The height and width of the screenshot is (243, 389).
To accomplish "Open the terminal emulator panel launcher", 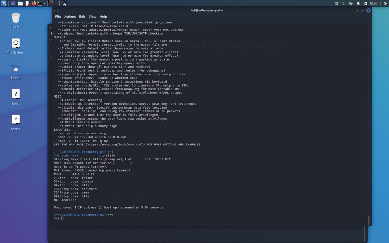I will tap(40, 3).
